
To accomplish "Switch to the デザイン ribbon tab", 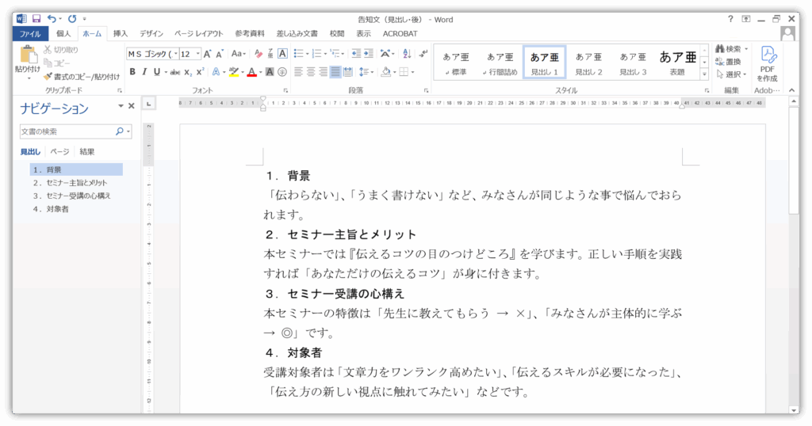I will 151,33.
